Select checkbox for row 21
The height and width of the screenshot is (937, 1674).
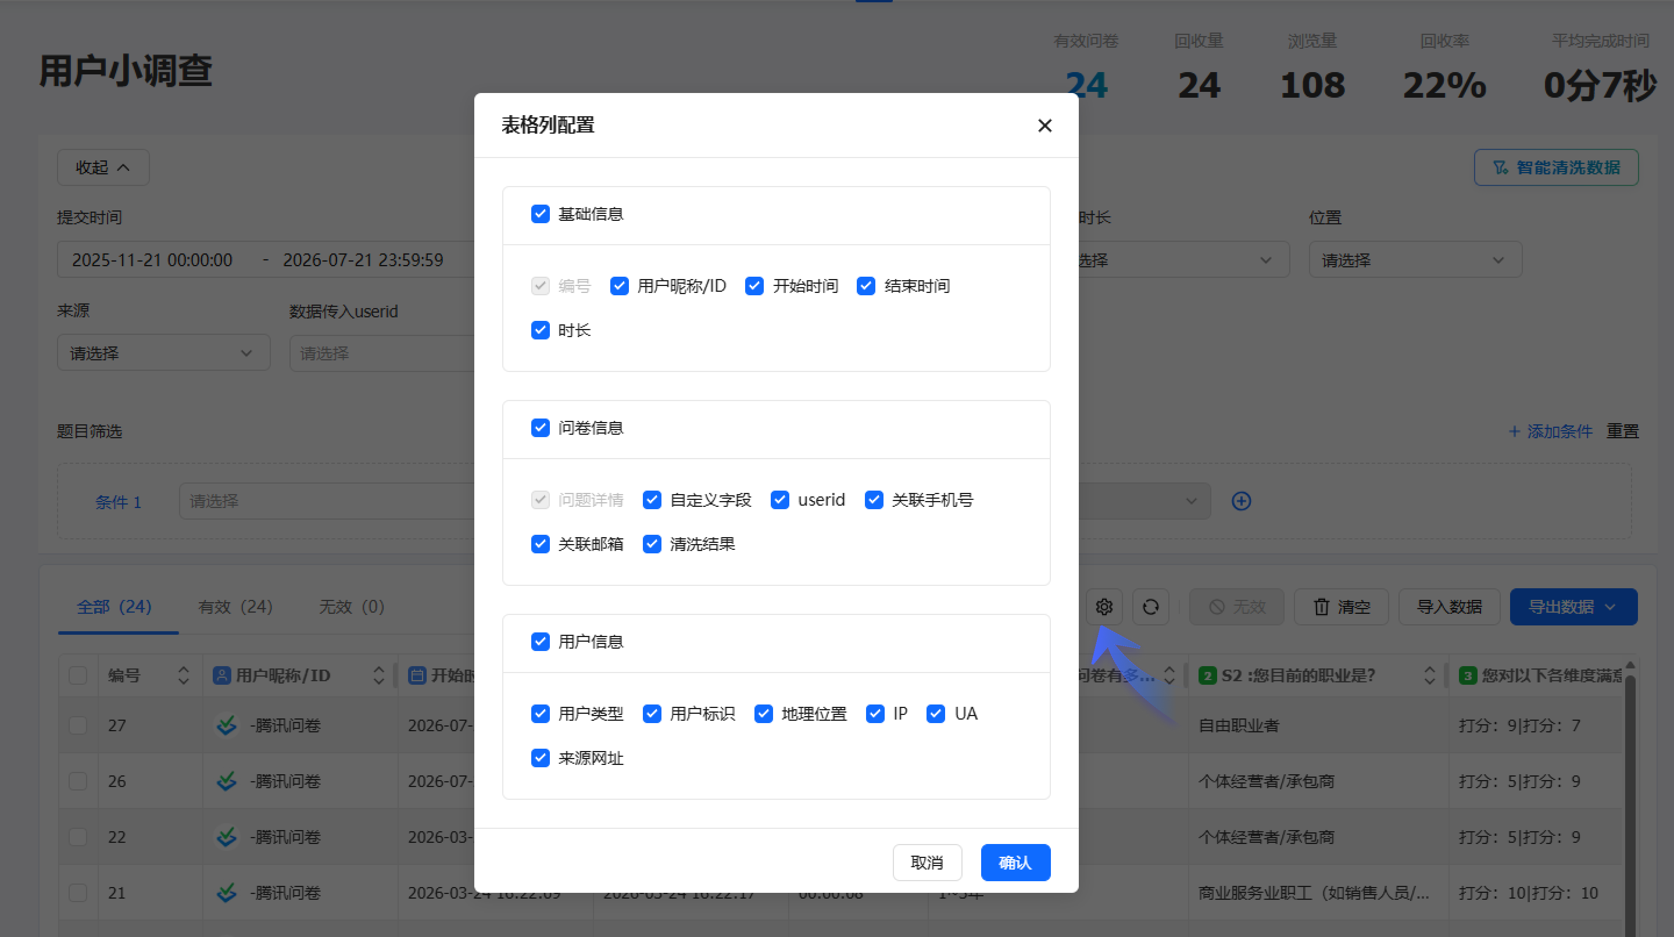click(78, 893)
